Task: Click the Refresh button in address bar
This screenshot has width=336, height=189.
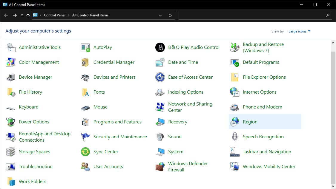Action: 170,15
